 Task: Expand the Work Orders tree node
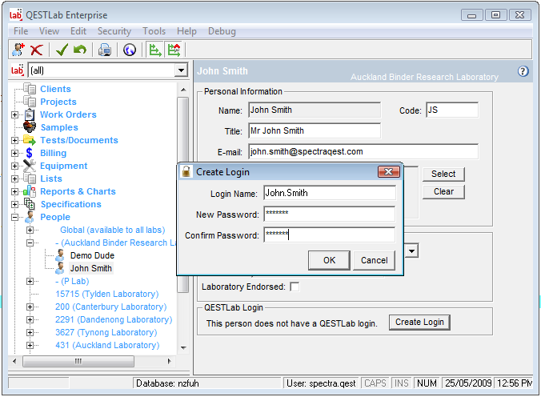tap(14, 114)
